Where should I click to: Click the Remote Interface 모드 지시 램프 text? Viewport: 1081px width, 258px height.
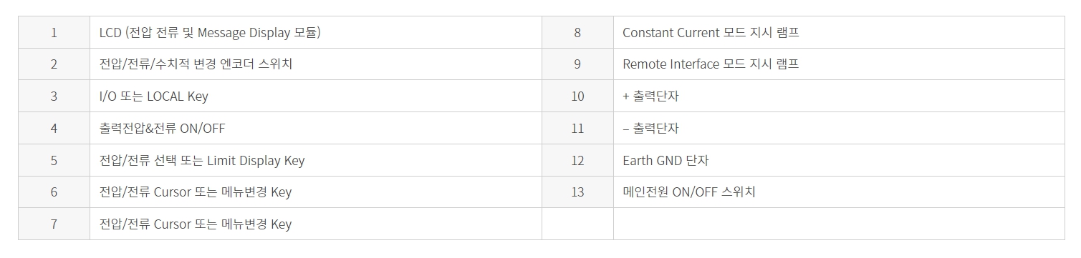[x=711, y=64]
